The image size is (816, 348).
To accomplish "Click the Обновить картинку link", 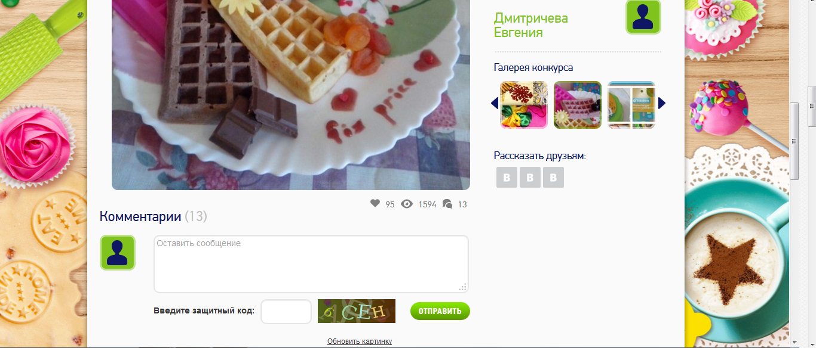I will [x=360, y=341].
